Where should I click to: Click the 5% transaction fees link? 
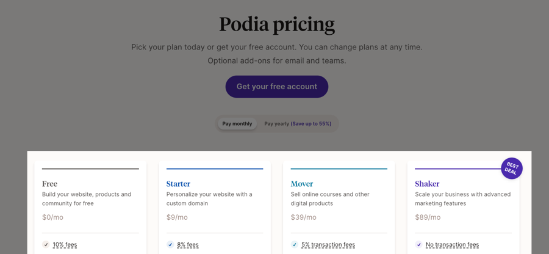(328, 245)
